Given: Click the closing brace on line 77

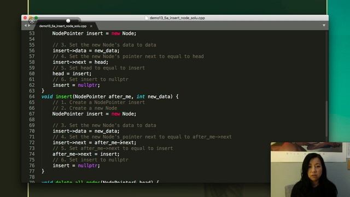Looking at the screenshot, I should click(43, 171).
